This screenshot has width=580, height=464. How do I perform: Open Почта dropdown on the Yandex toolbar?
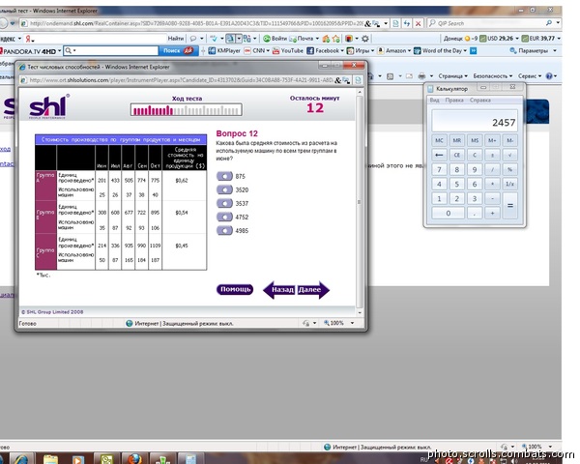tap(317, 39)
